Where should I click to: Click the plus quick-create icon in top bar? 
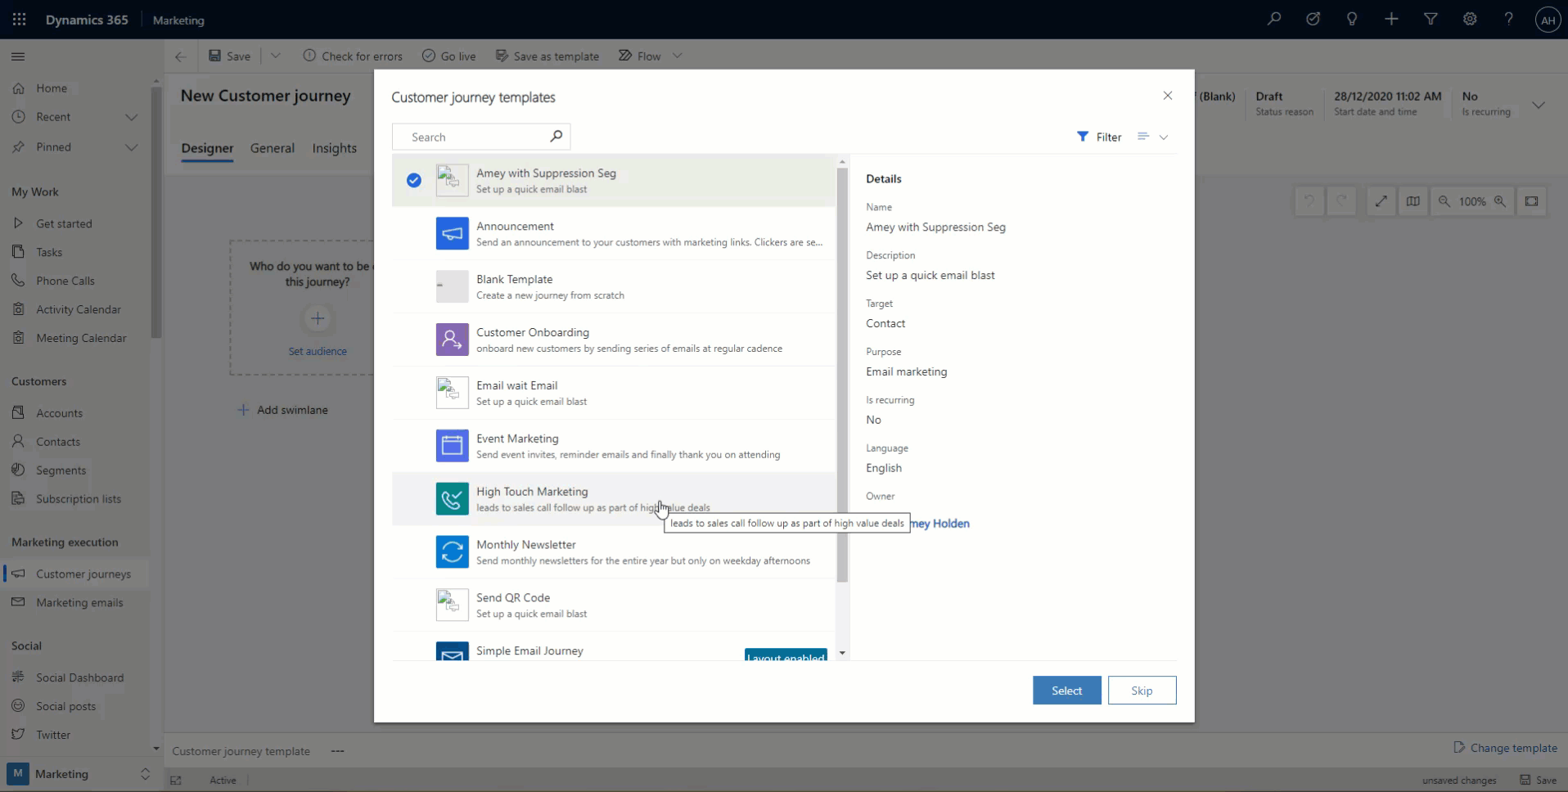point(1391,19)
